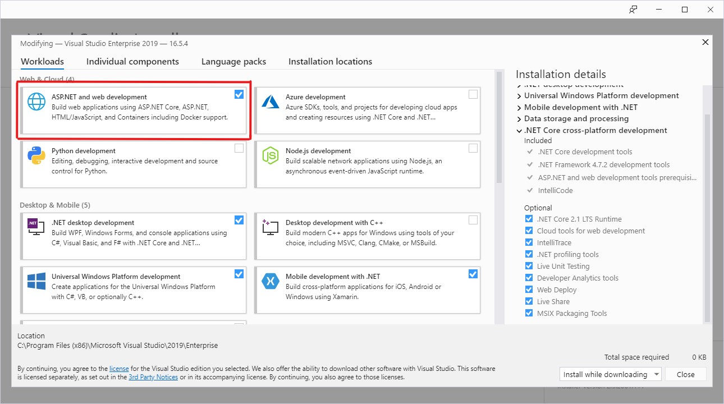Image resolution: width=724 pixels, height=404 pixels.
Task: Click the Close button
Action: [x=685, y=374]
